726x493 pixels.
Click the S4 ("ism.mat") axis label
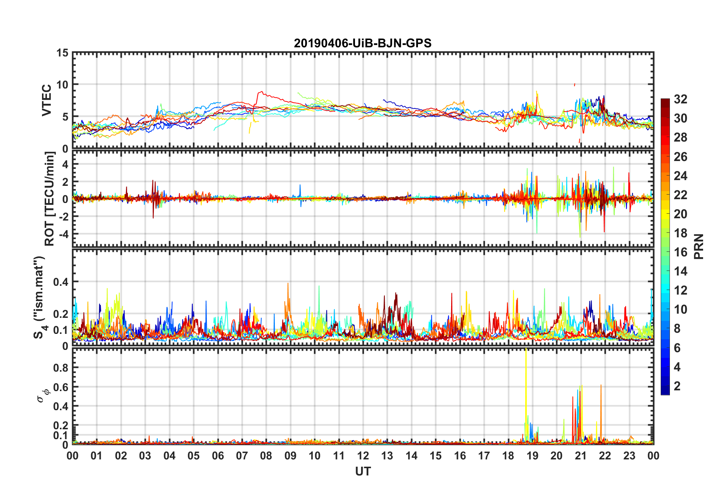click(39, 298)
